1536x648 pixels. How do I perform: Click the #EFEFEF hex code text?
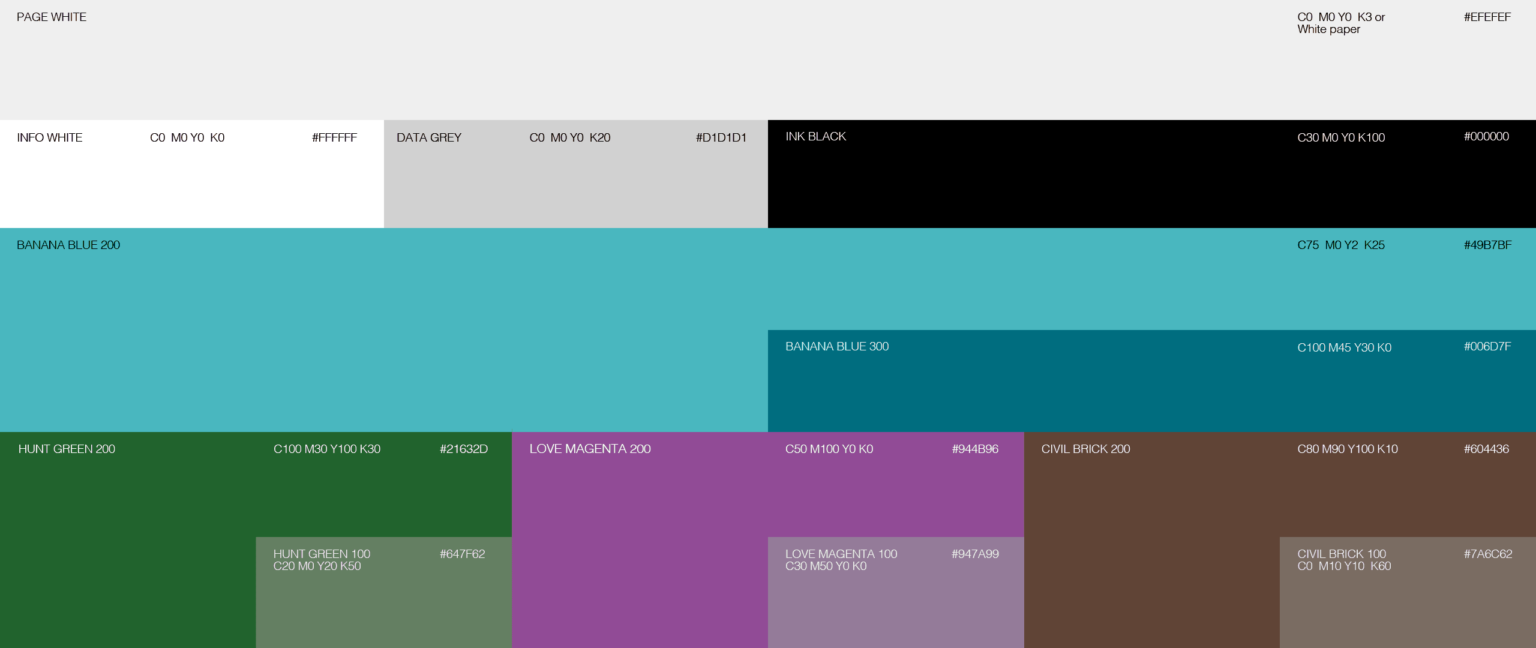[x=1487, y=17]
